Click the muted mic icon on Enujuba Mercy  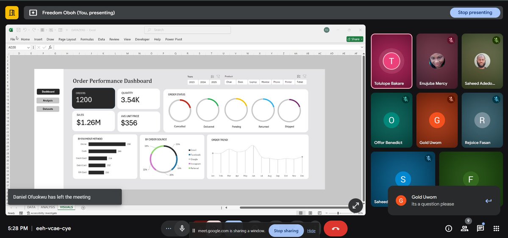pos(451,40)
